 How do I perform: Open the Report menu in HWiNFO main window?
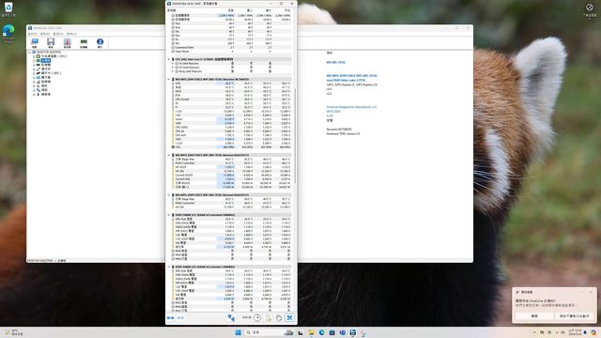pyautogui.click(x=45, y=34)
